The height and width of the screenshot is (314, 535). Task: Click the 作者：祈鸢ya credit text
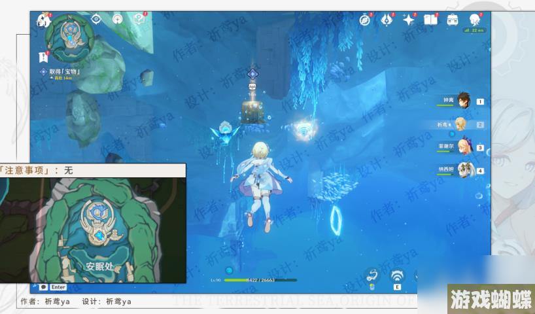tap(45, 302)
